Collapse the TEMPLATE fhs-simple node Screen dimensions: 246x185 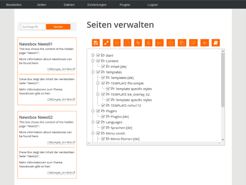coord(98,83)
